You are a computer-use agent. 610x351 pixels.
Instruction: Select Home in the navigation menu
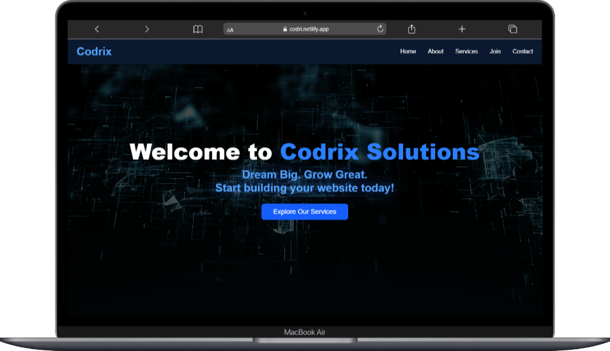pyautogui.click(x=408, y=52)
